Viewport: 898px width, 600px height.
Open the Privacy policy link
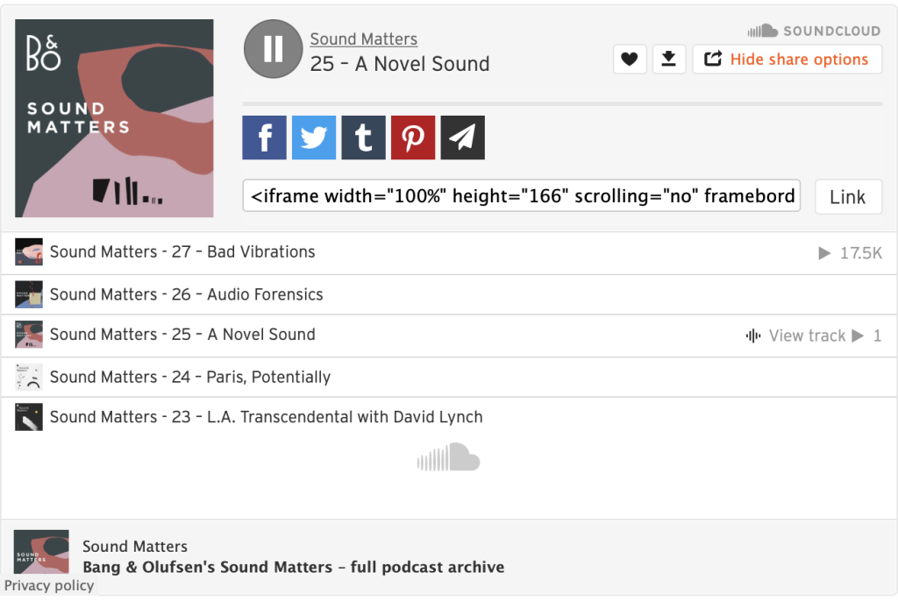coord(49,586)
